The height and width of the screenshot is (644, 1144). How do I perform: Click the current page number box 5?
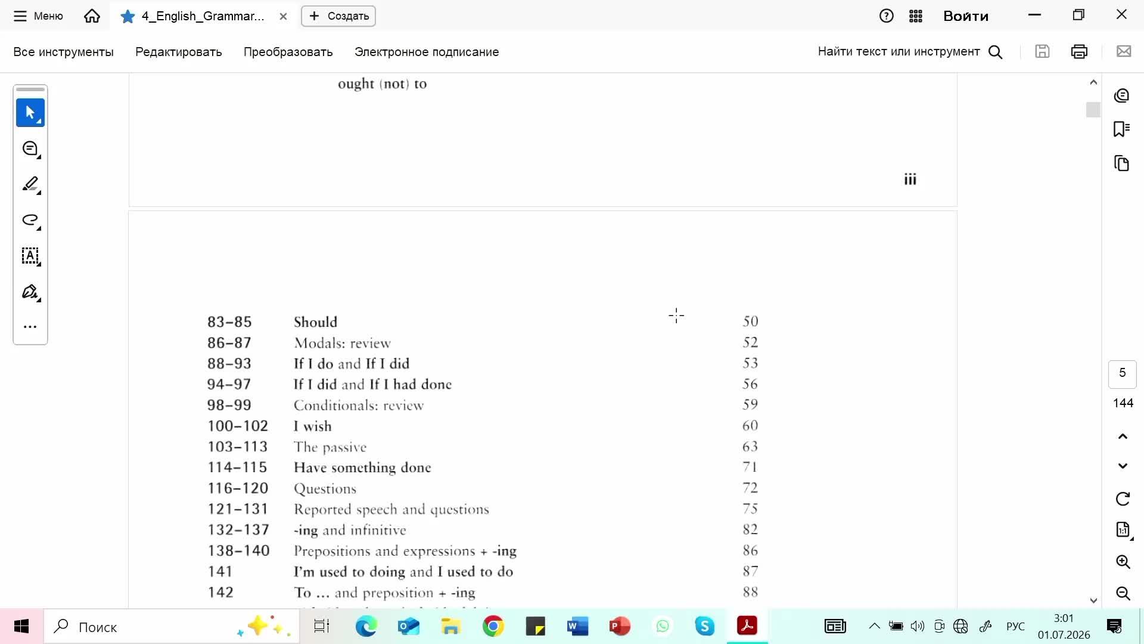(1123, 374)
